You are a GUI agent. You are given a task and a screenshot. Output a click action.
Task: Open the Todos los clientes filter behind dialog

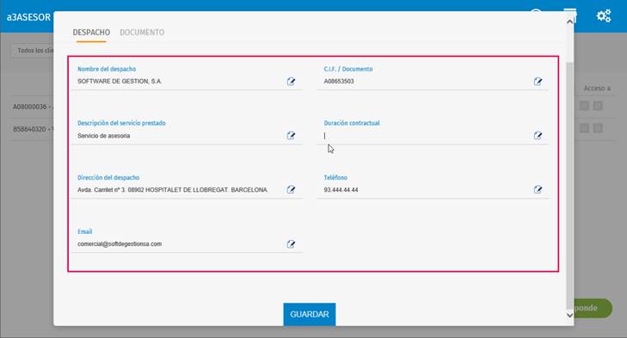(32, 51)
